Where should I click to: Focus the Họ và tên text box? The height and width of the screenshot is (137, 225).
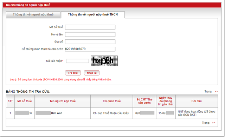[90, 34]
